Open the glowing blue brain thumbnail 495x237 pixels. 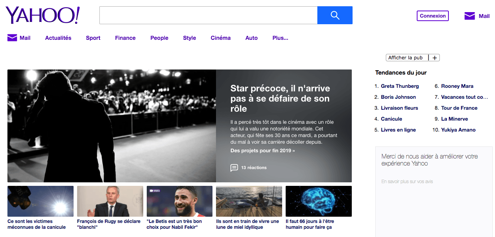tap(319, 201)
